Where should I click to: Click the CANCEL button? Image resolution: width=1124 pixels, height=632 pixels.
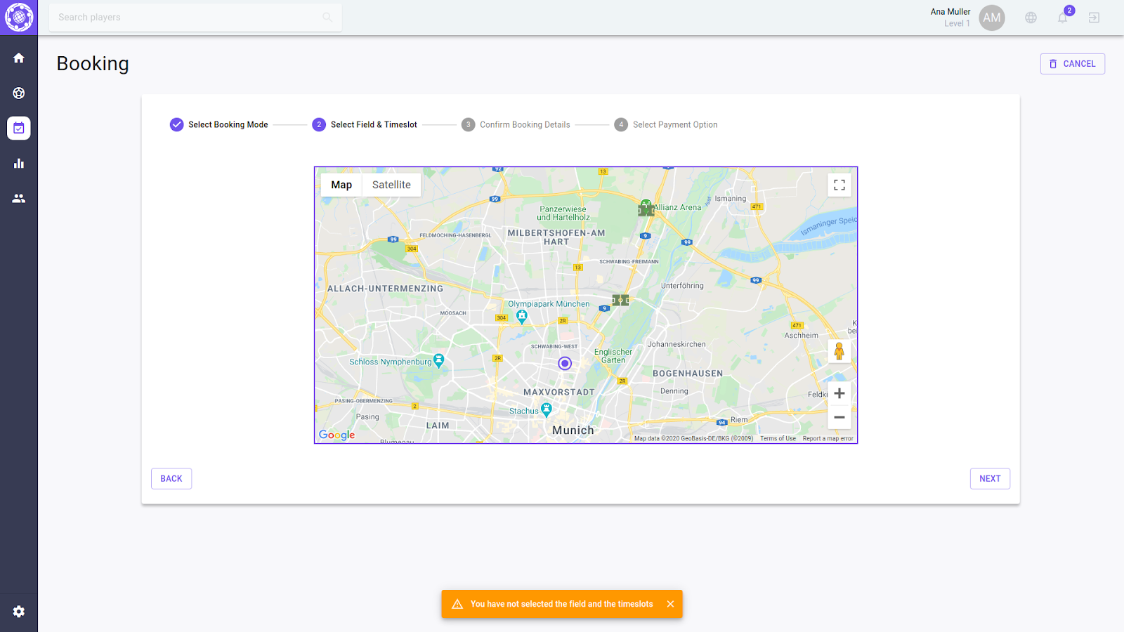[1073, 64]
